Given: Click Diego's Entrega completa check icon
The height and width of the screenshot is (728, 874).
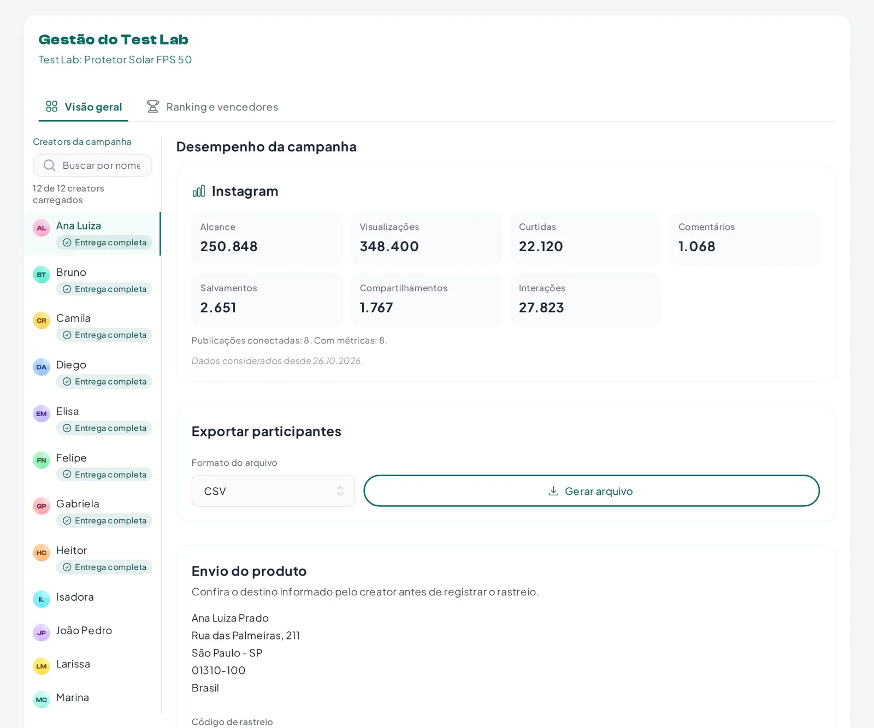Looking at the screenshot, I should click(67, 381).
